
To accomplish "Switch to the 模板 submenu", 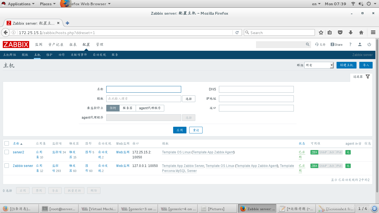I will click(x=25, y=55).
